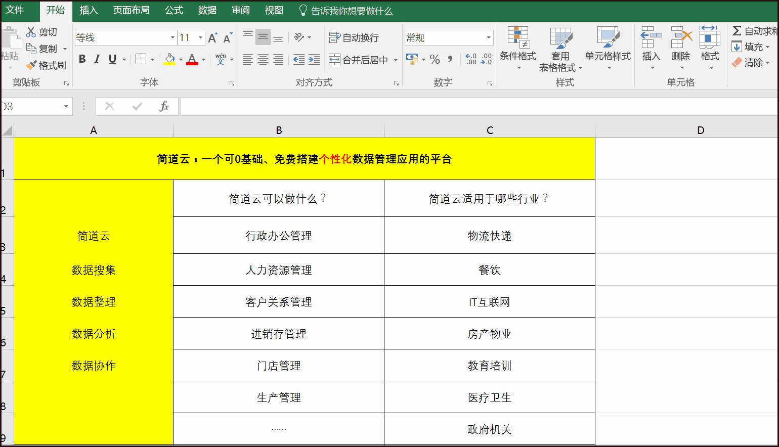Viewport: 779px width, 447px height.
Task: Click the cell borders icon
Action: click(141, 59)
